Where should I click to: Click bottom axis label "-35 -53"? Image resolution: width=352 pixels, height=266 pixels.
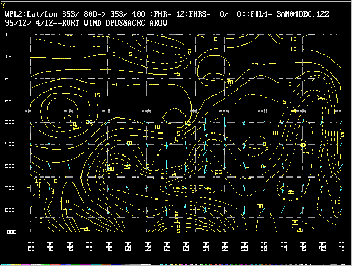coord(243,247)
